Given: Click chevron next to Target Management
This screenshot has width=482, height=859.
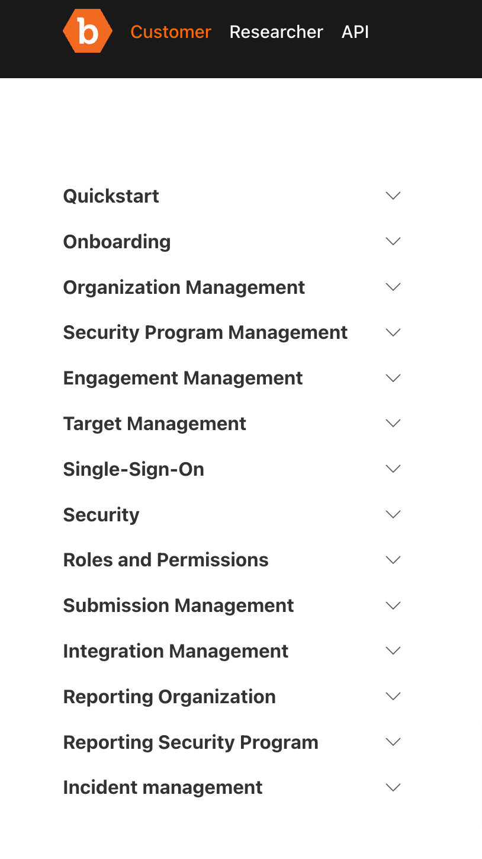Looking at the screenshot, I should coord(393,423).
